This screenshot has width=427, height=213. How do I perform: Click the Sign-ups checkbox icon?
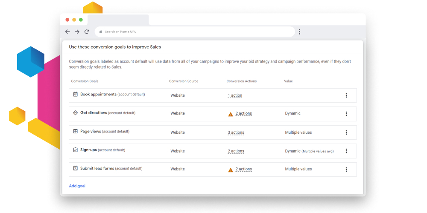pos(76,150)
